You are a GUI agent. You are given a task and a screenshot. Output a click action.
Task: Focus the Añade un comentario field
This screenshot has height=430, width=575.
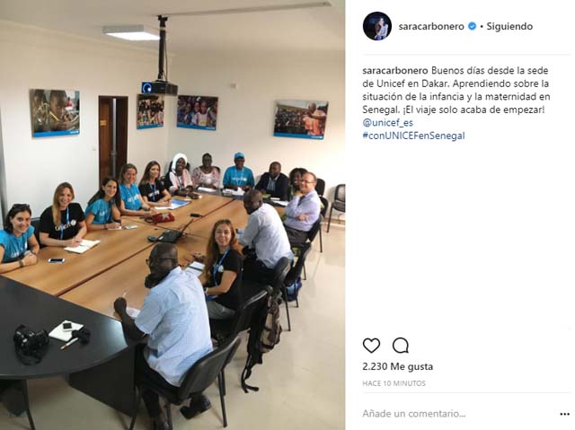pyautogui.click(x=458, y=414)
